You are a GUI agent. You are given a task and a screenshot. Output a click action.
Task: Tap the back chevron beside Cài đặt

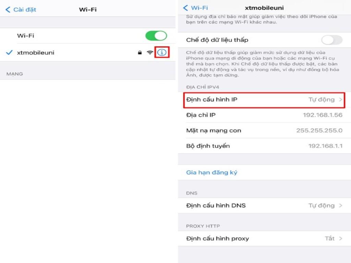(8, 10)
